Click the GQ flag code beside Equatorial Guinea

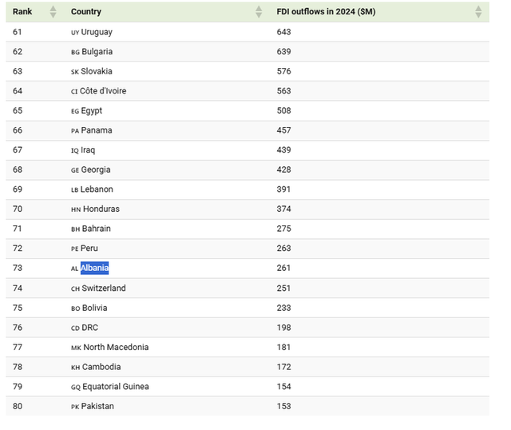(76, 387)
